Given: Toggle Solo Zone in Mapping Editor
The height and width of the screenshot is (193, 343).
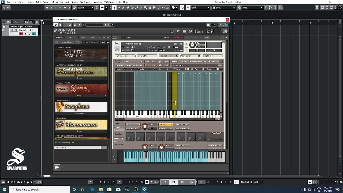Looking at the screenshot, I should [183, 62].
